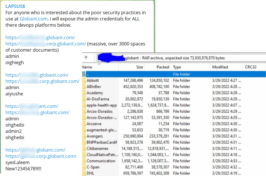Open the first blurred .globant.com/ link
Viewport: 266px width, 176px height.
point(40,37)
